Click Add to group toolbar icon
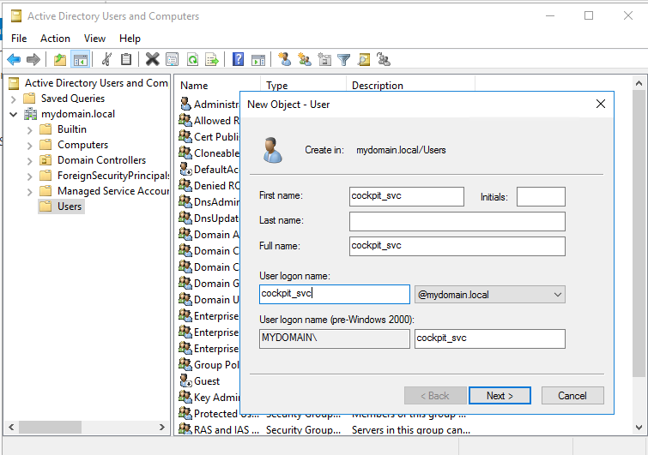The height and width of the screenshot is (455, 648). tap(384, 59)
